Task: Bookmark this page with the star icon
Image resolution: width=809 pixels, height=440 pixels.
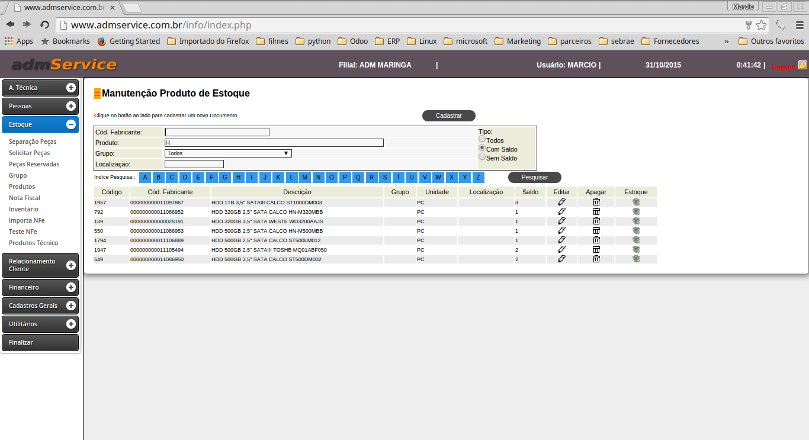Action: (761, 25)
